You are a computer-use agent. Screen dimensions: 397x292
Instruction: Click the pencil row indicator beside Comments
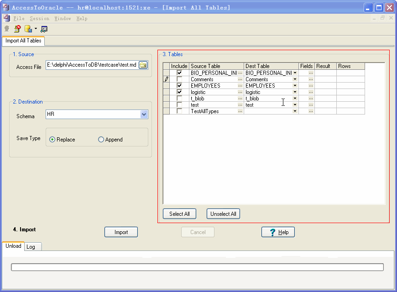pyautogui.click(x=167, y=79)
